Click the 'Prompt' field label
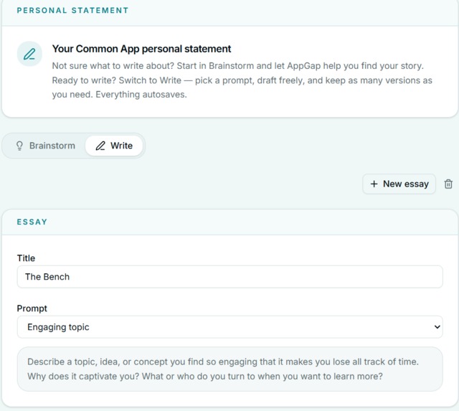Viewport: 459px width, 411px height. click(32, 308)
